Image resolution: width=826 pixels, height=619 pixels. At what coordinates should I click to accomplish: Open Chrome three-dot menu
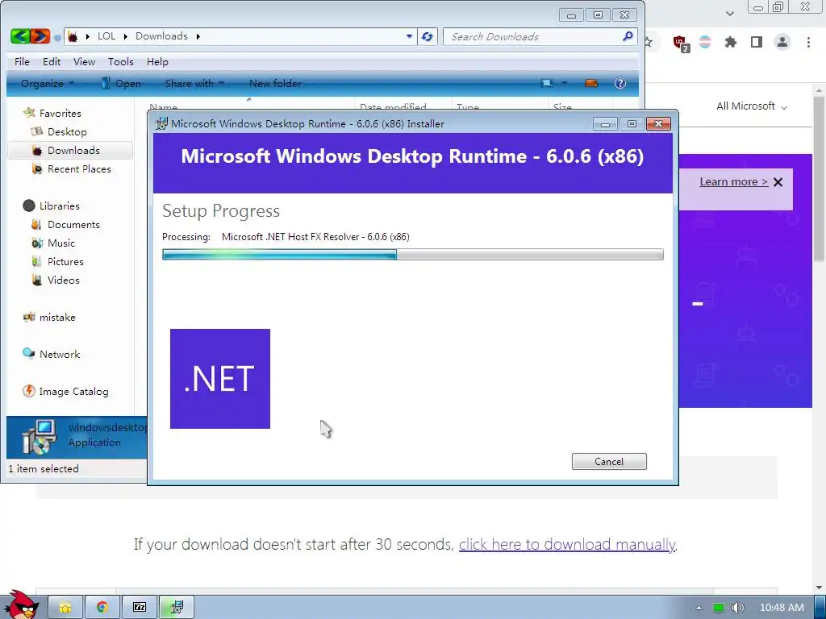tap(808, 42)
